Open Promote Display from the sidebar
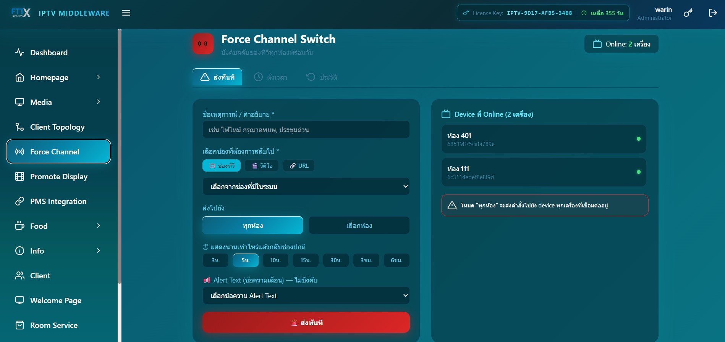 click(x=58, y=177)
